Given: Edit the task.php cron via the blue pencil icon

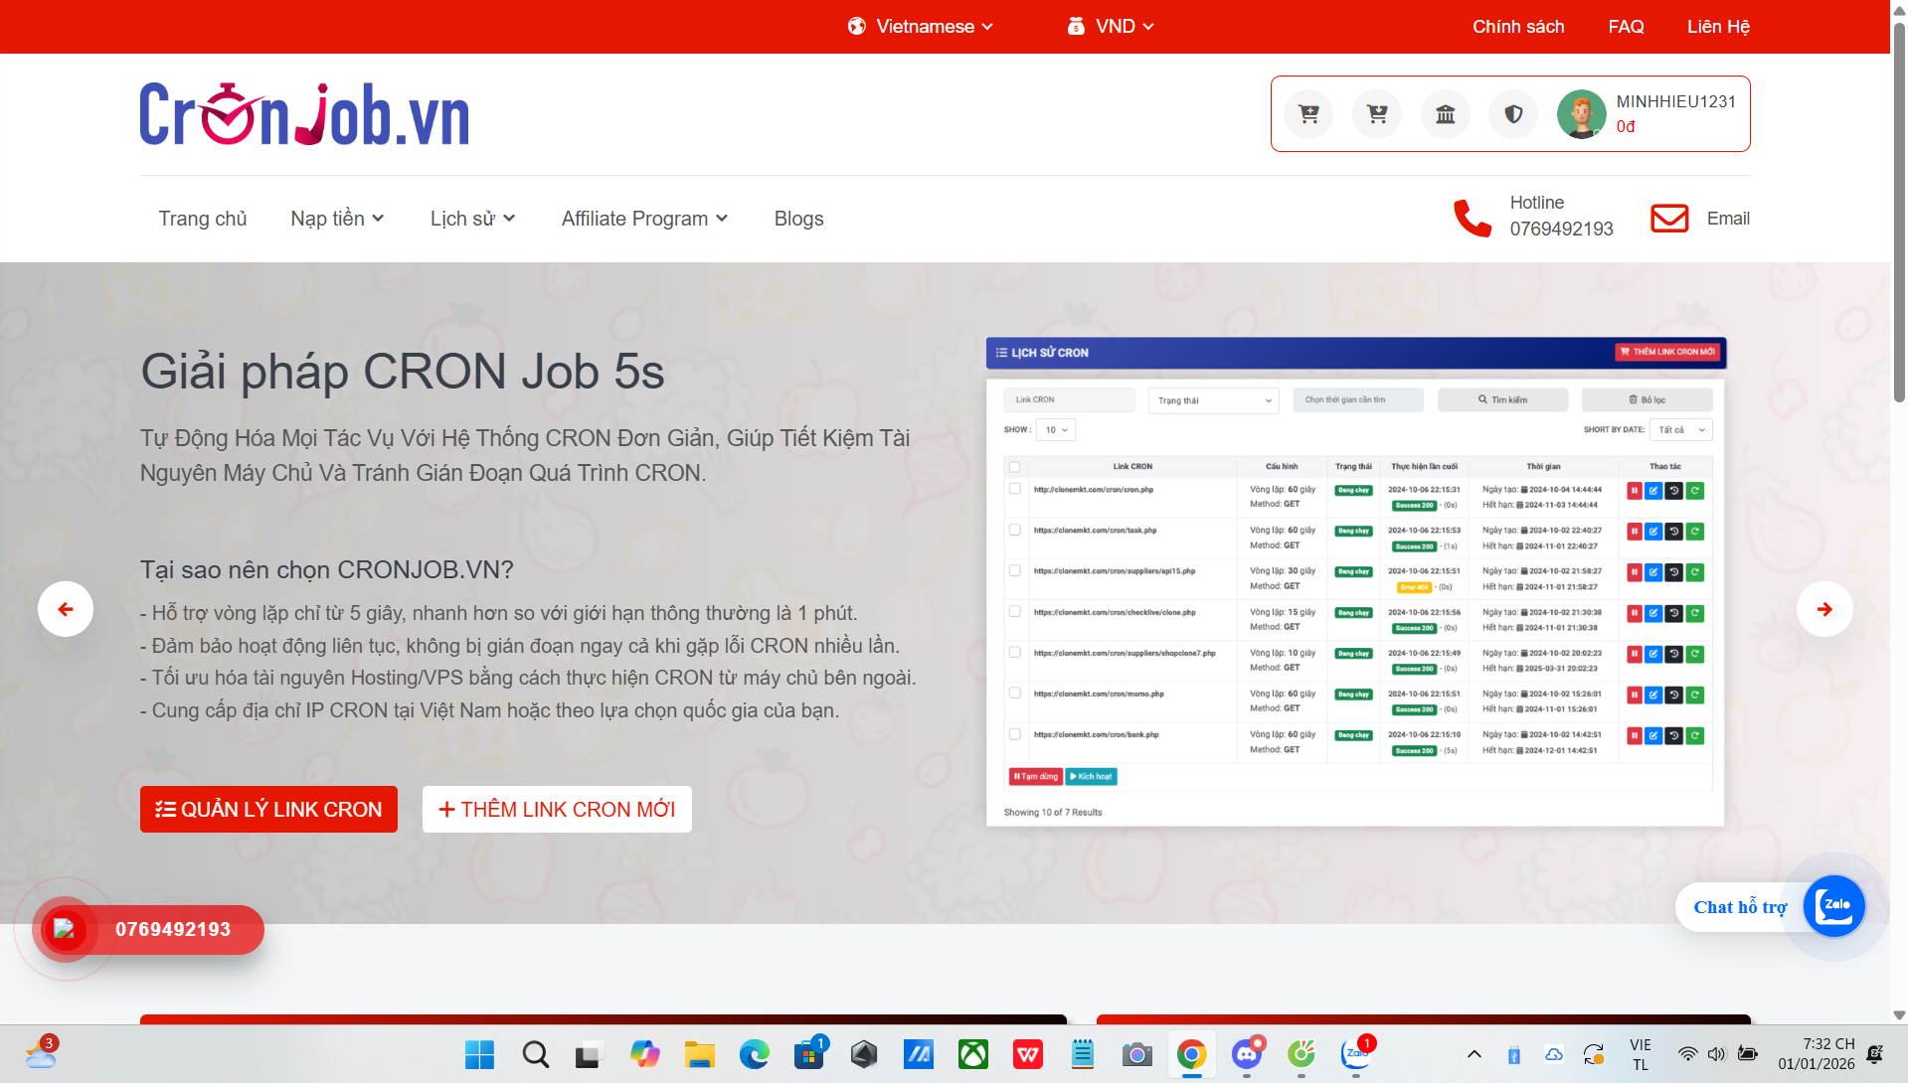Looking at the screenshot, I should coord(1653,531).
